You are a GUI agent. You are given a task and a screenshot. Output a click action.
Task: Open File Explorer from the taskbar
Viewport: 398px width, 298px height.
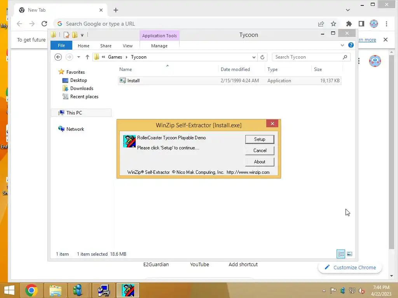(55, 290)
